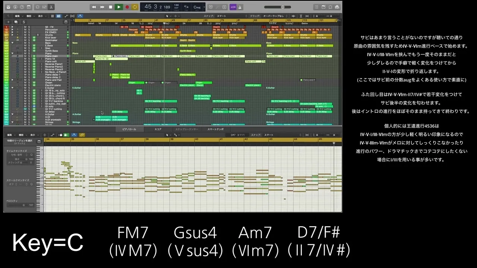This screenshot has height=268, width=477.
Task: Open the ドラッグ オーバーラップなし dropdown
Action: 274,16
